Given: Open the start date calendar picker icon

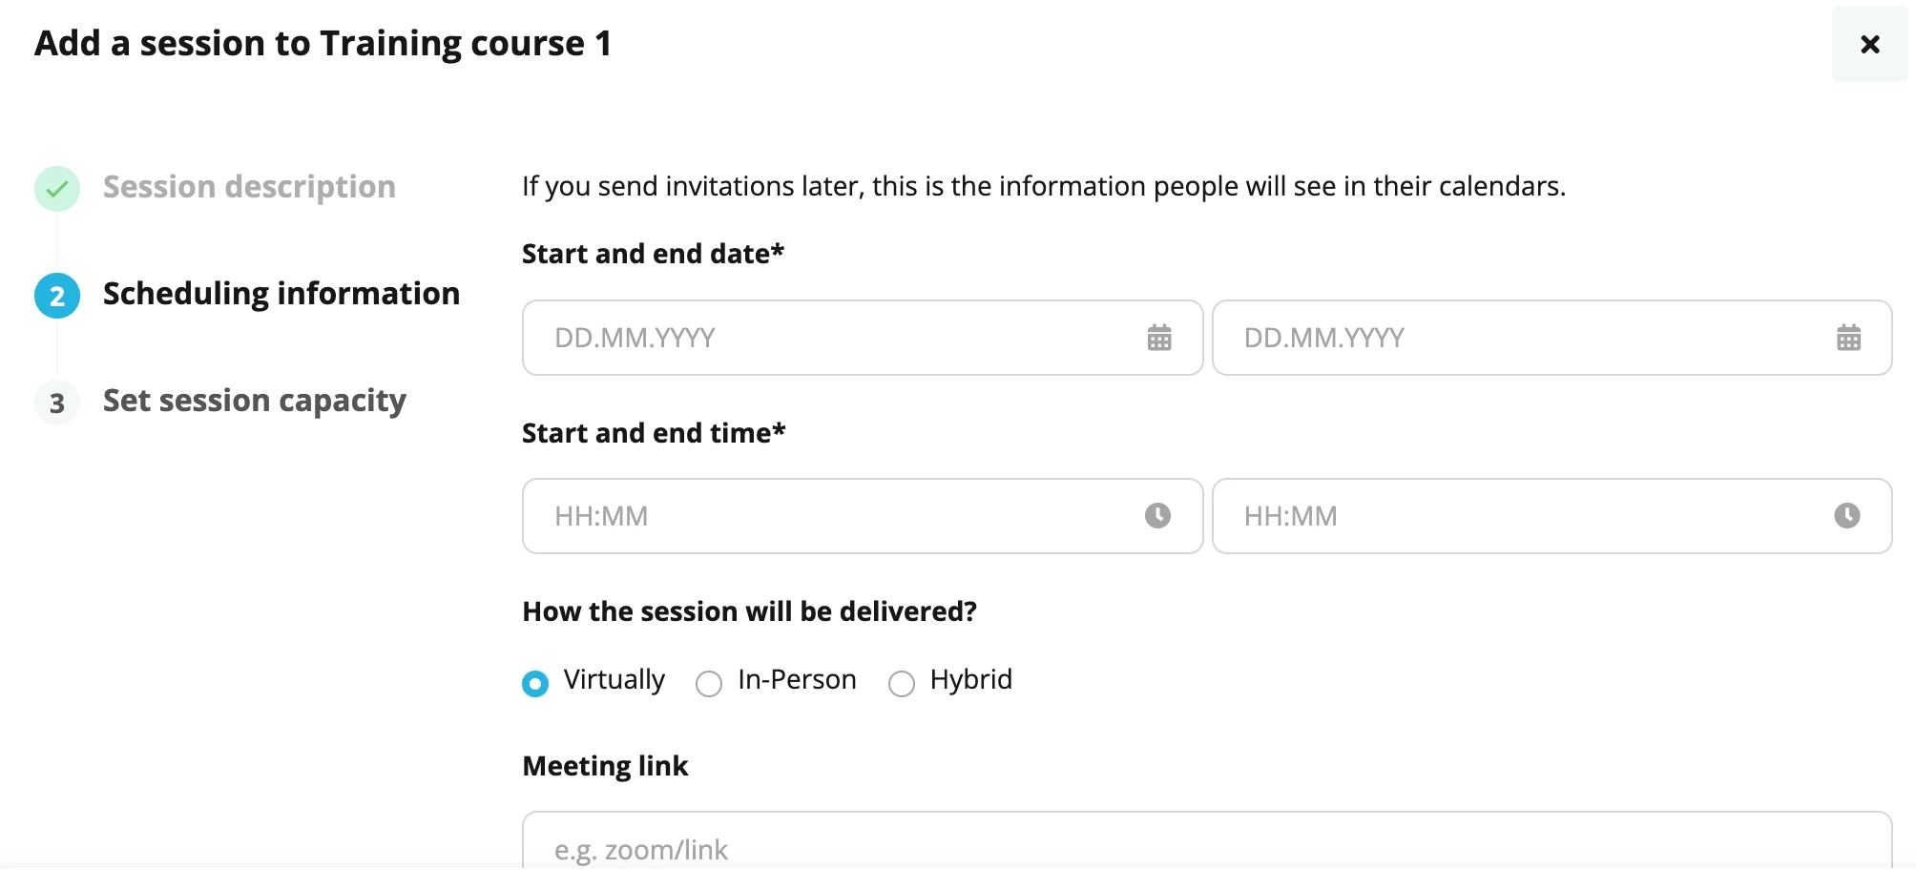Looking at the screenshot, I should click(x=1159, y=338).
